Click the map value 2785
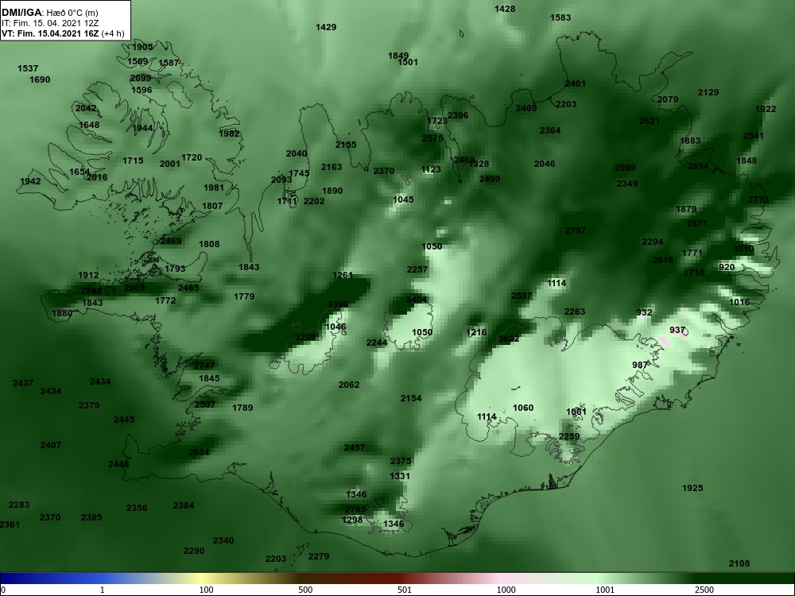 coord(355,510)
